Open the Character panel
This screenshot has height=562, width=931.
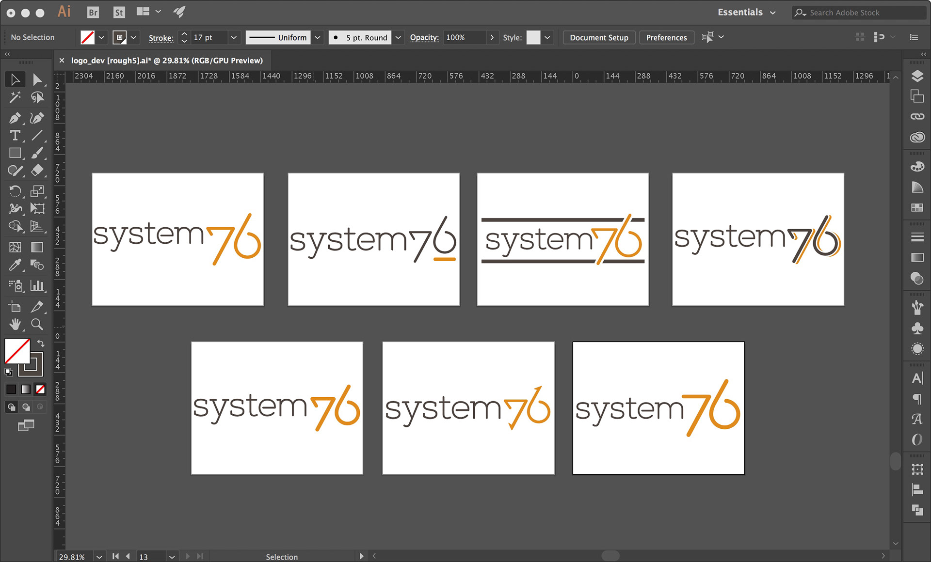coord(917,378)
